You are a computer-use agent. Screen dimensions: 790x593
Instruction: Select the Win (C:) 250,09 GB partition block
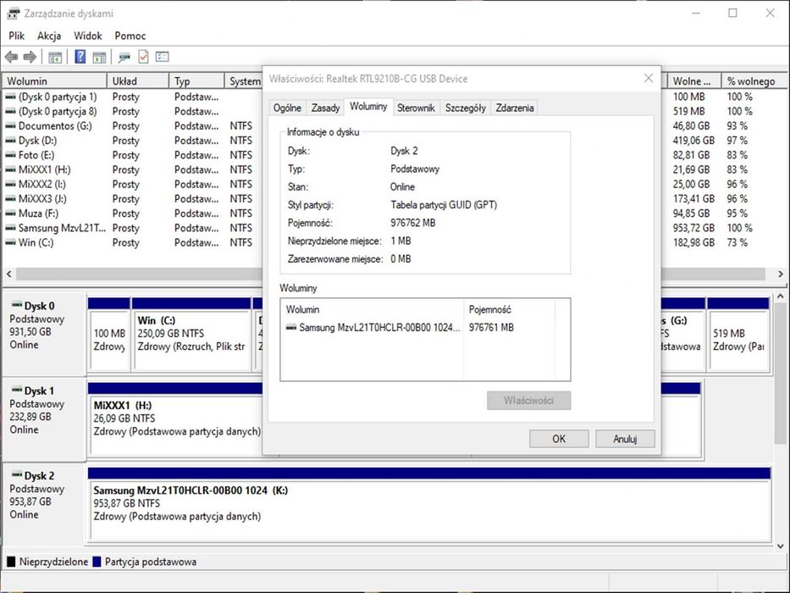(191, 334)
